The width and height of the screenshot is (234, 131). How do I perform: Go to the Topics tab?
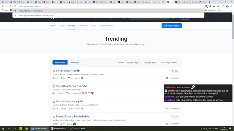tap(62, 26)
